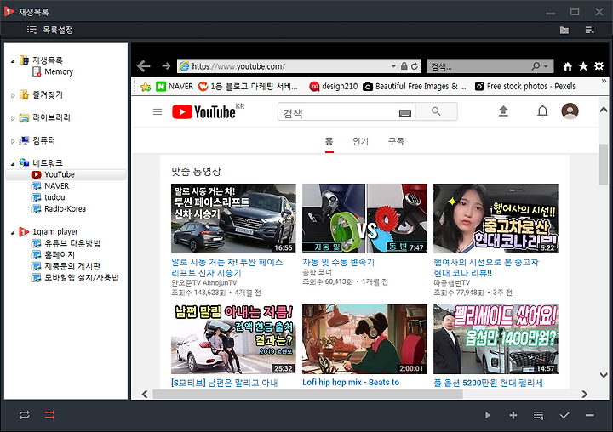Screen dimensions: 613x432
Task: Open the Lofi hip hop mix thumbnail
Action: pos(364,339)
